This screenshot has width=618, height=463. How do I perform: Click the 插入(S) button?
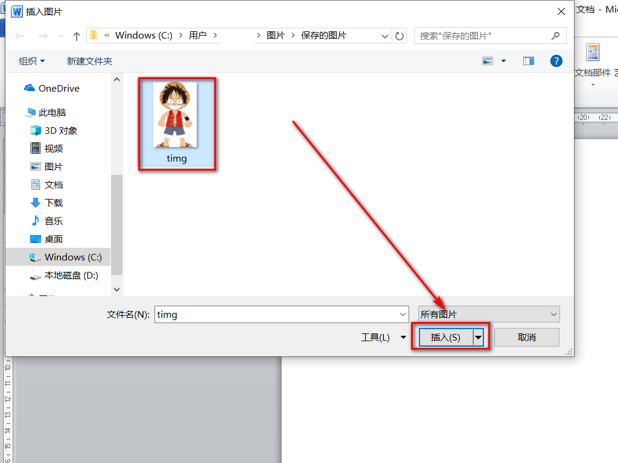[x=446, y=338]
